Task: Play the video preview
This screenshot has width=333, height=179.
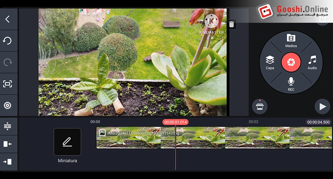Action: 322,107
